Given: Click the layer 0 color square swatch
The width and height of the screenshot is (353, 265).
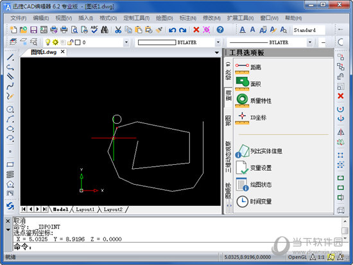Looking at the screenshot, I should tap(78, 42).
